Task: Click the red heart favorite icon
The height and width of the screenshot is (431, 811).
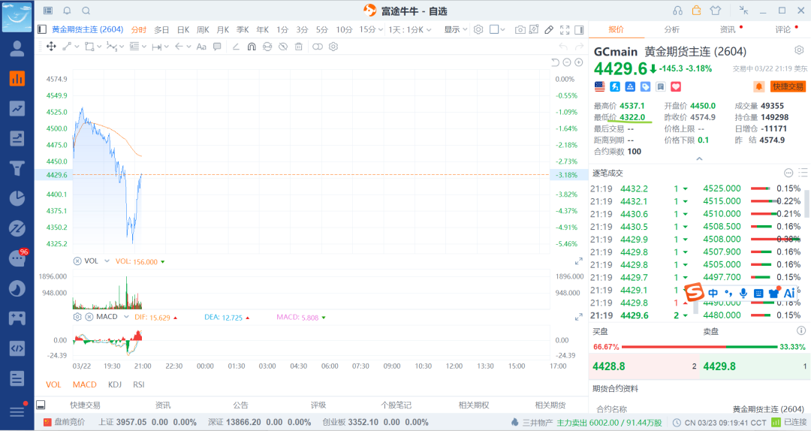Action: [676, 86]
